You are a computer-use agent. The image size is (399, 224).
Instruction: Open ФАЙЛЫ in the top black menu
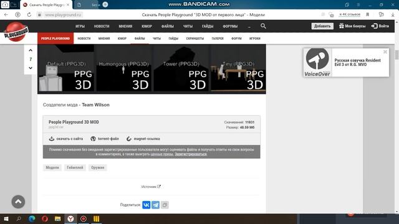pos(168,26)
